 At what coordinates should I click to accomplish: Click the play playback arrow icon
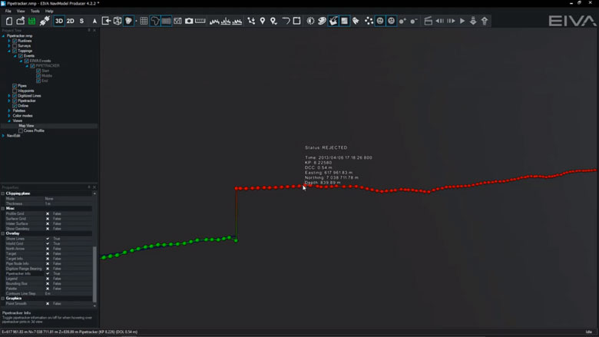click(462, 21)
